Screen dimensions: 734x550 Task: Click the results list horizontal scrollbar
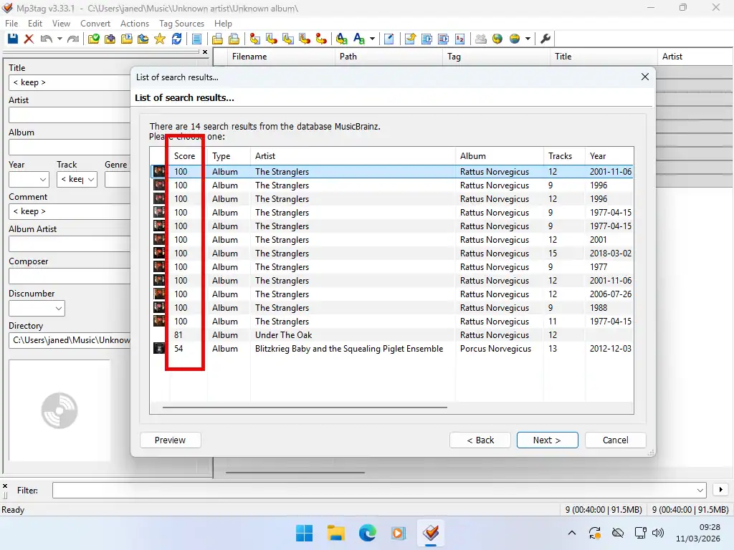tap(305, 407)
